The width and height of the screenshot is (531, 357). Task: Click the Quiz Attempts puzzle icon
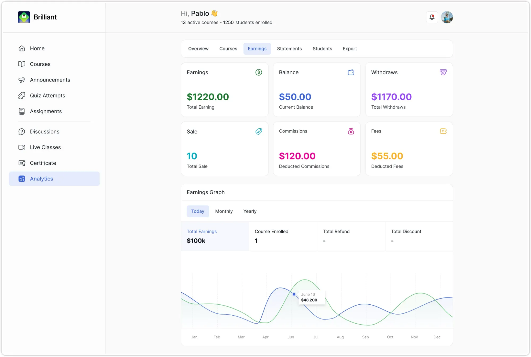pyautogui.click(x=22, y=96)
